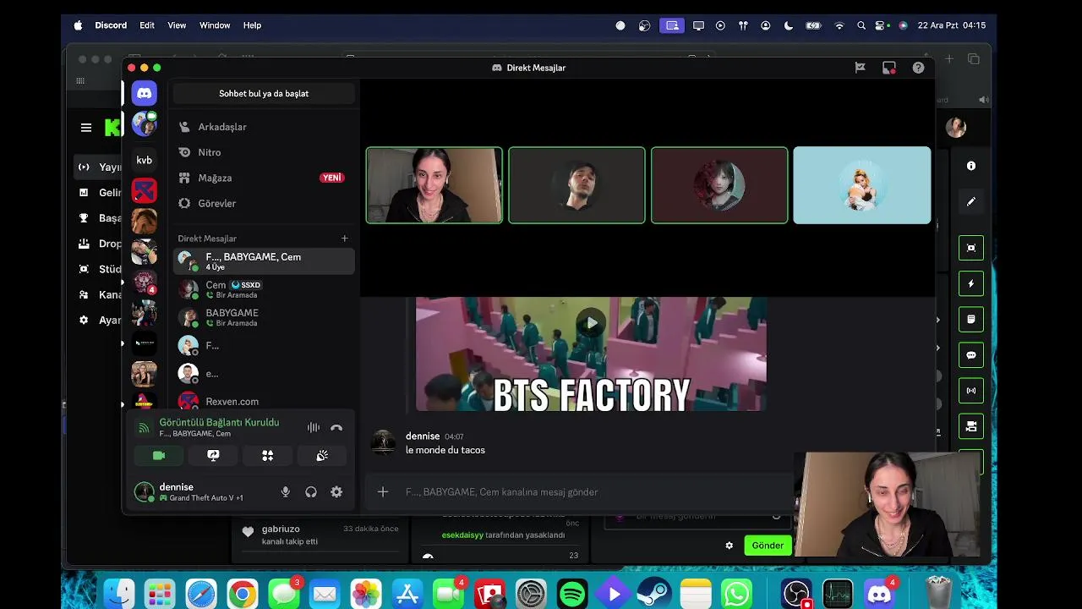This screenshot has width=1082, height=609.
Task: Open the Apple menu
Action: (x=78, y=25)
